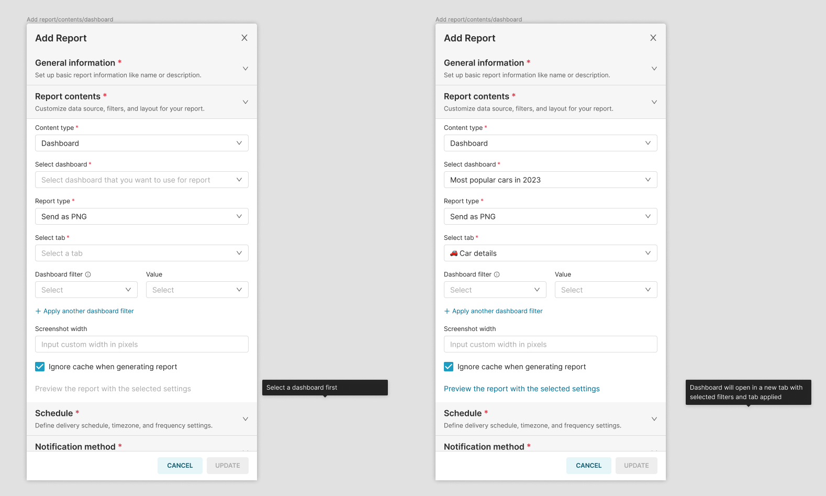Open the Value dropdown next to Dashboard filter
The image size is (826, 496).
pyautogui.click(x=197, y=290)
